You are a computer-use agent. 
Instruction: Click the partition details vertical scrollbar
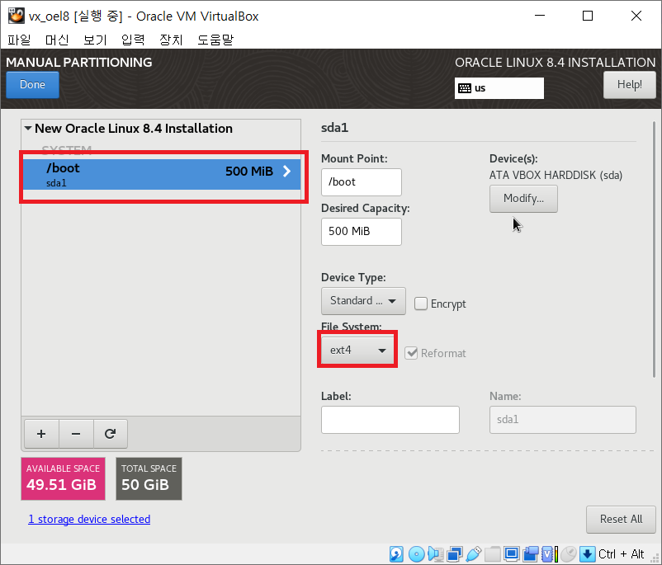tap(654, 249)
